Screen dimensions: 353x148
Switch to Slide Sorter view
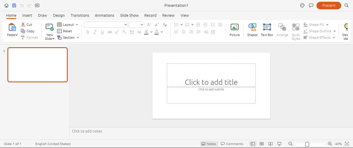pos(262,144)
